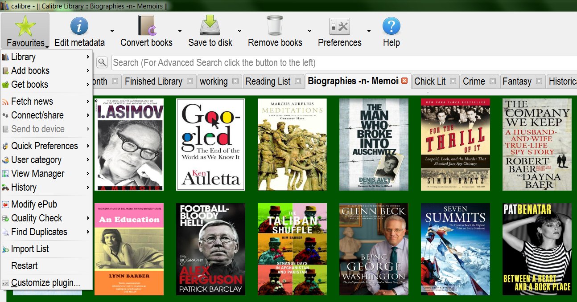Select The Man Who Broke Into Auschwitz cover
Image resolution: width=577 pixels, height=302 pixels.
[x=374, y=144]
